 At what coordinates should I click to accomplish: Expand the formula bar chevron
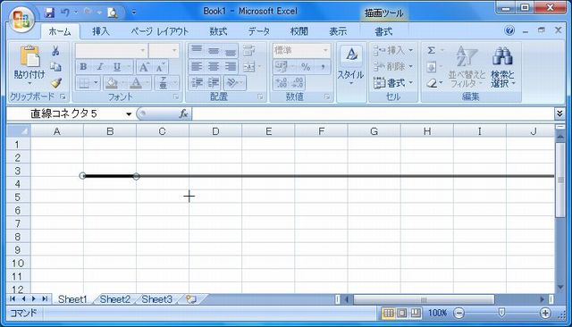pos(559,113)
